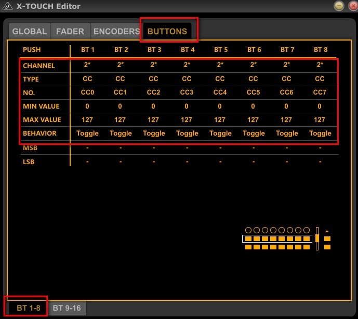Select the CC2 number value
Viewport: 358px width, 319px height.
pyautogui.click(x=153, y=92)
